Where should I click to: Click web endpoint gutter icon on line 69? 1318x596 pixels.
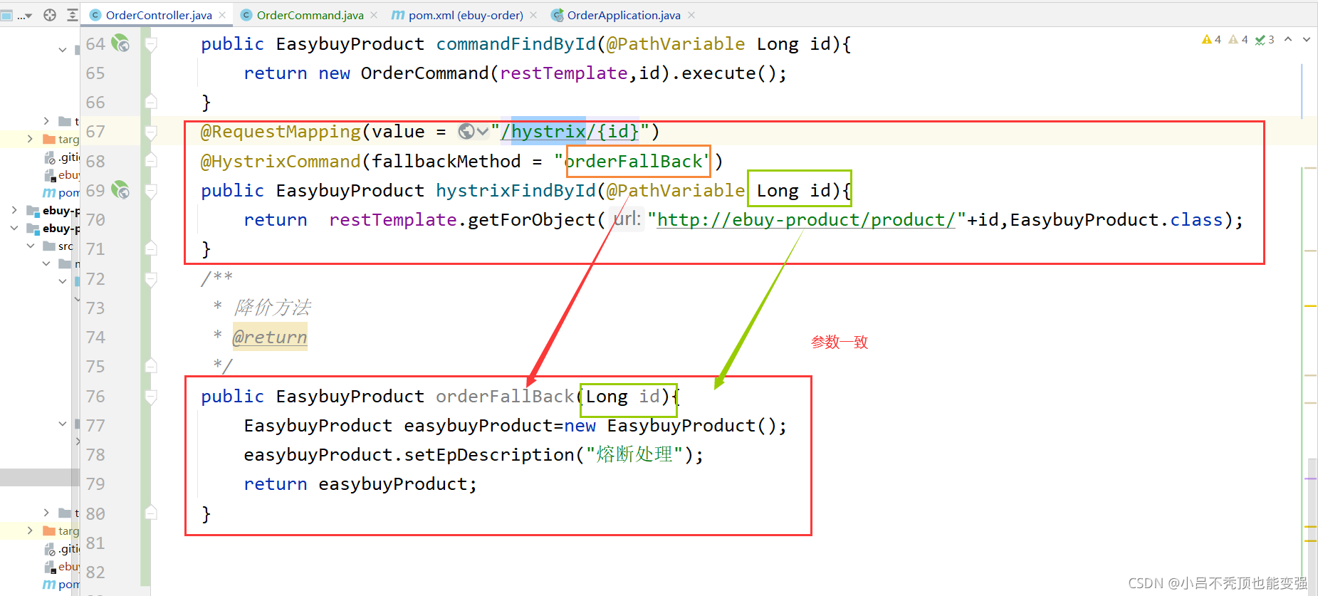(120, 190)
